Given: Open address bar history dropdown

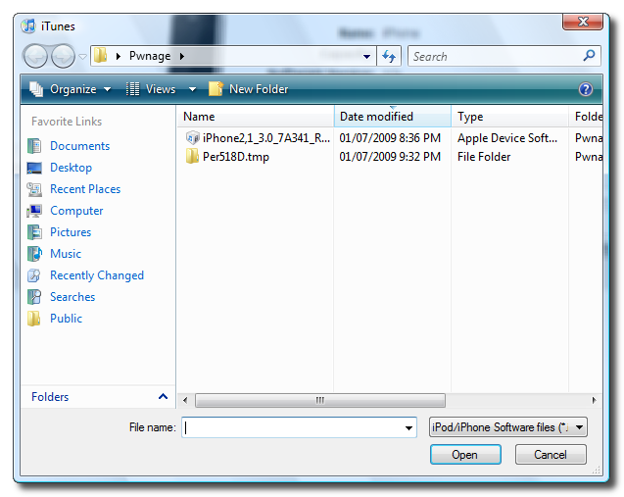Looking at the screenshot, I should coord(366,57).
